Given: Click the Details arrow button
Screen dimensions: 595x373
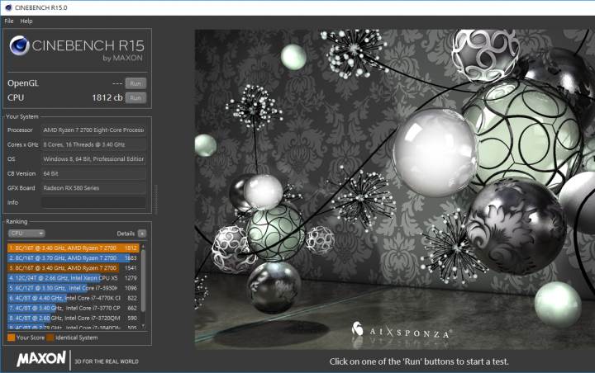Looking at the screenshot, I should tap(142, 234).
